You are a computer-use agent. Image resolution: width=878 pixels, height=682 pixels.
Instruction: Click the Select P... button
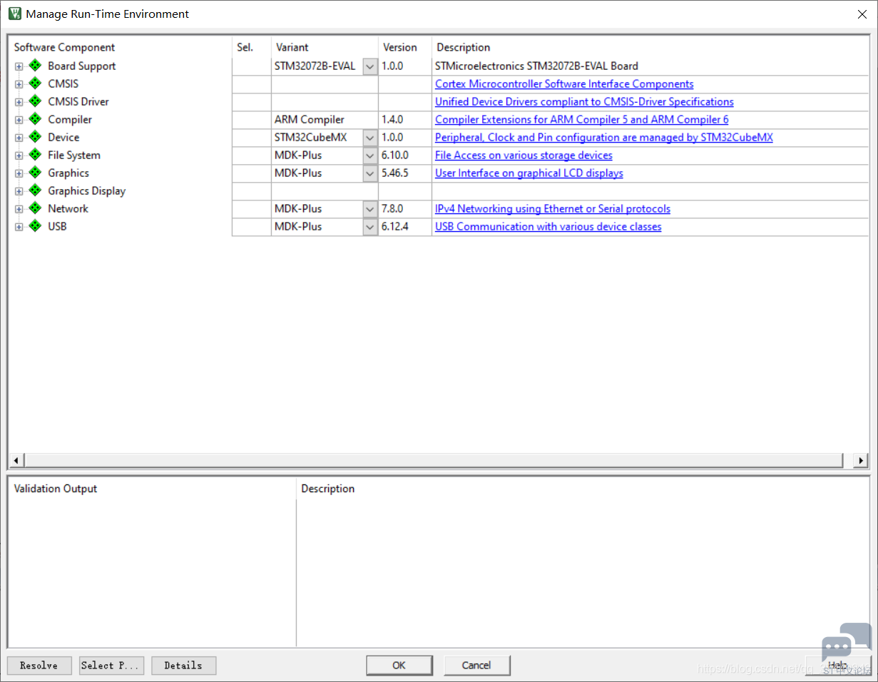pos(111,666)
